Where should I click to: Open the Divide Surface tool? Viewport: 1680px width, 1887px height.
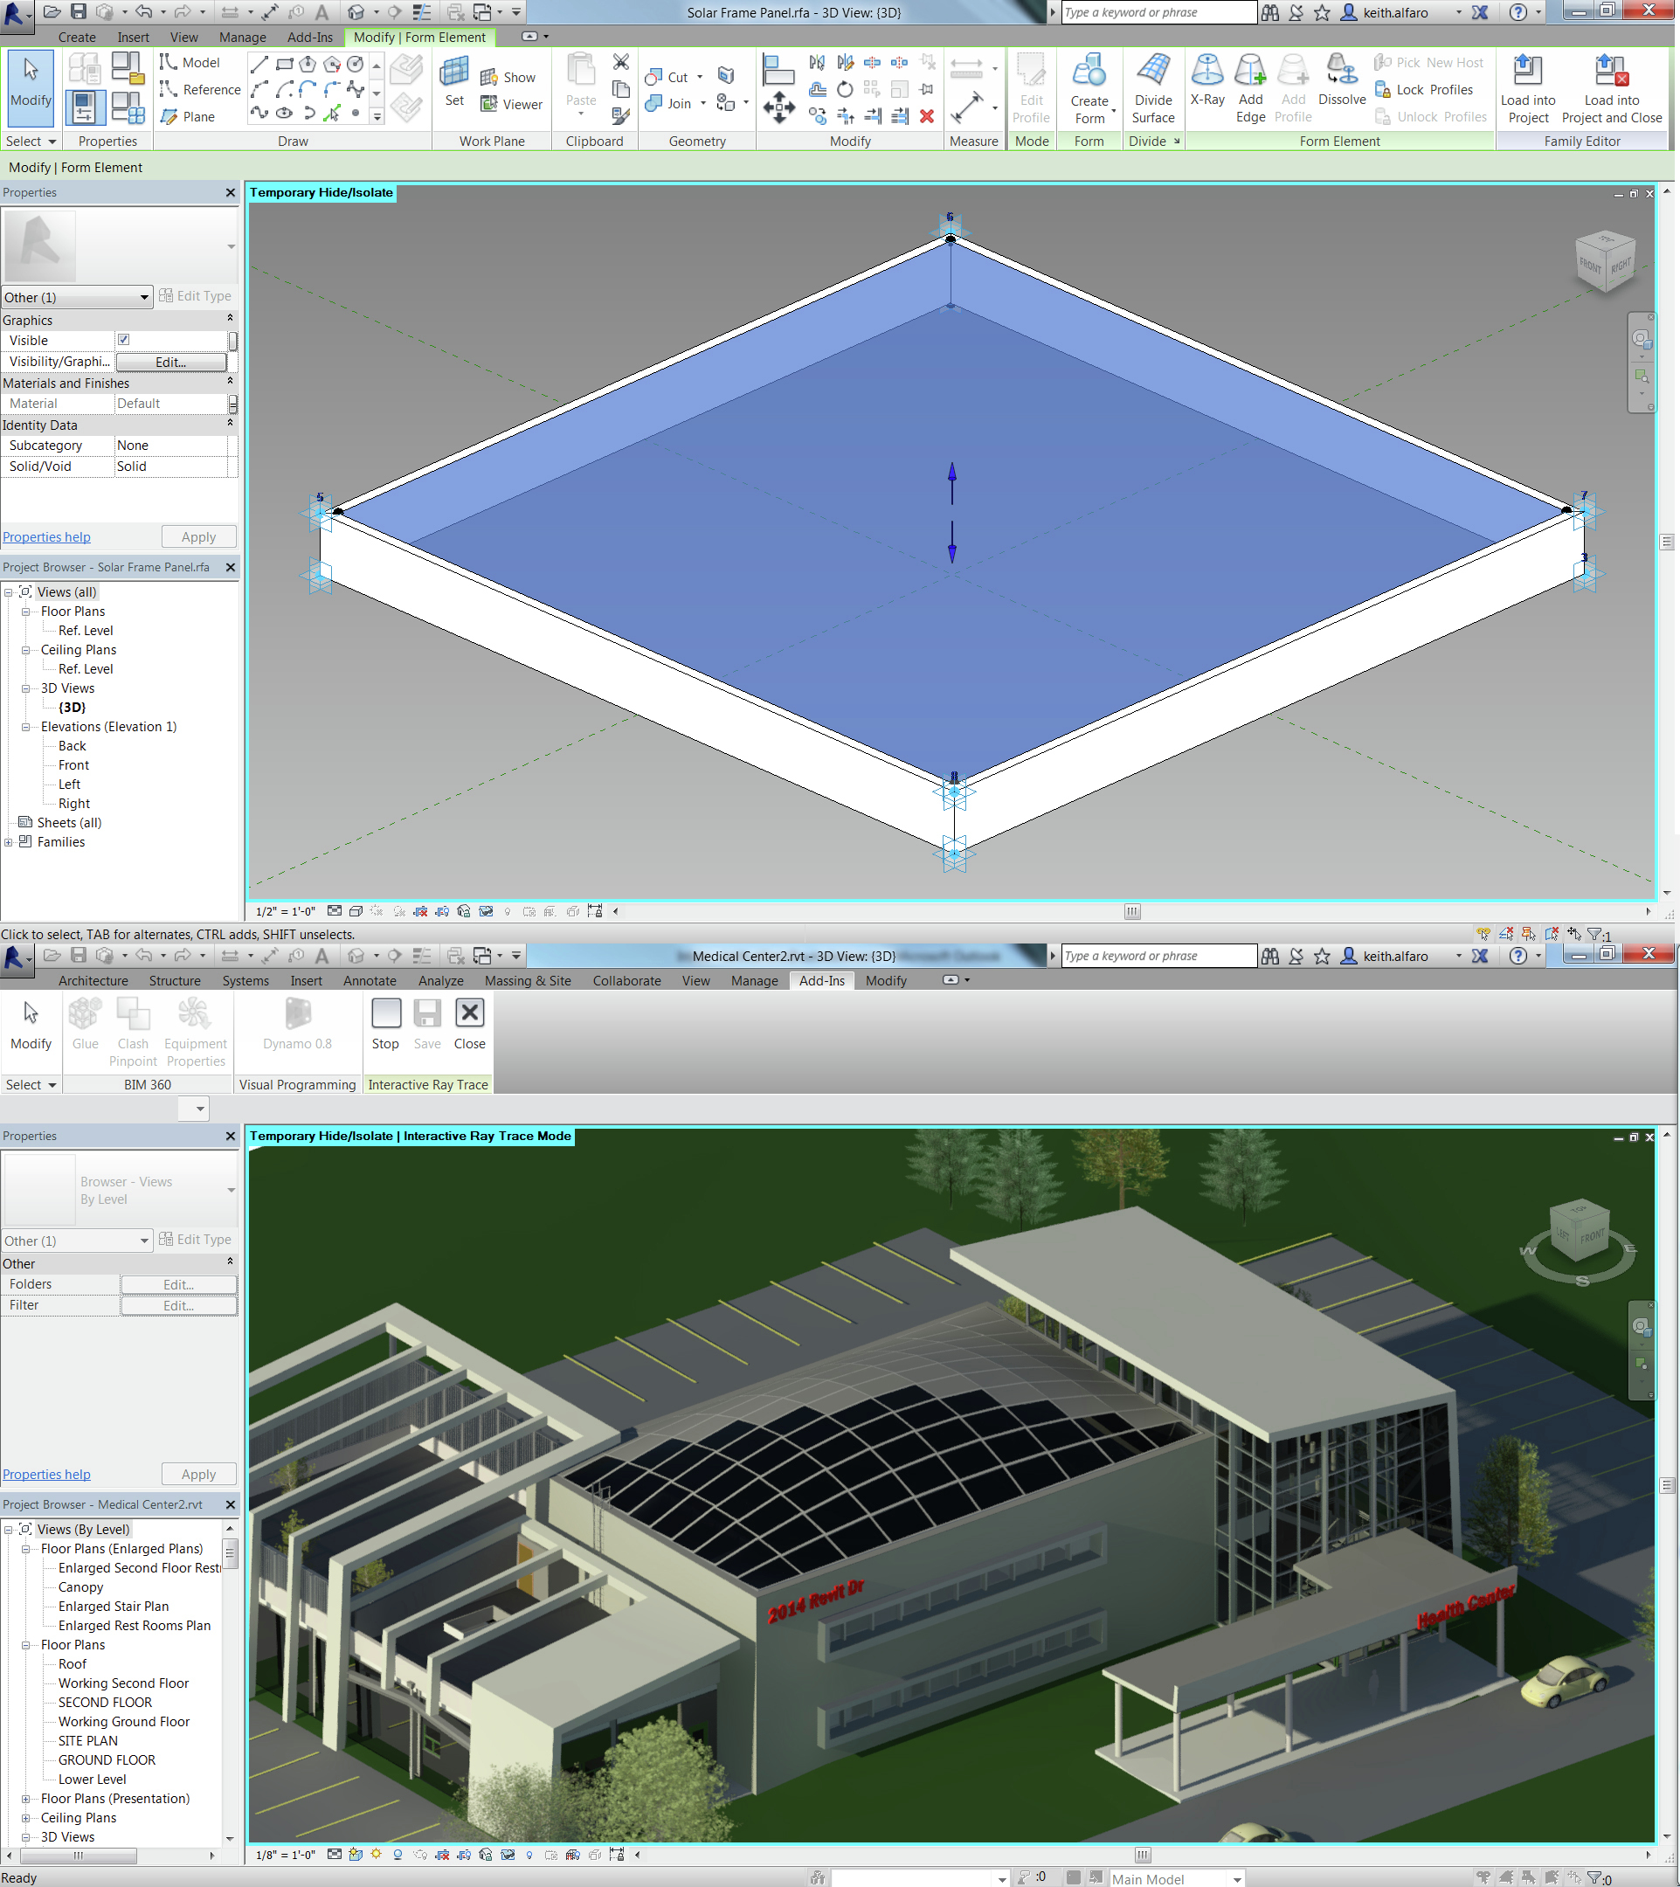coord(1153,87)
